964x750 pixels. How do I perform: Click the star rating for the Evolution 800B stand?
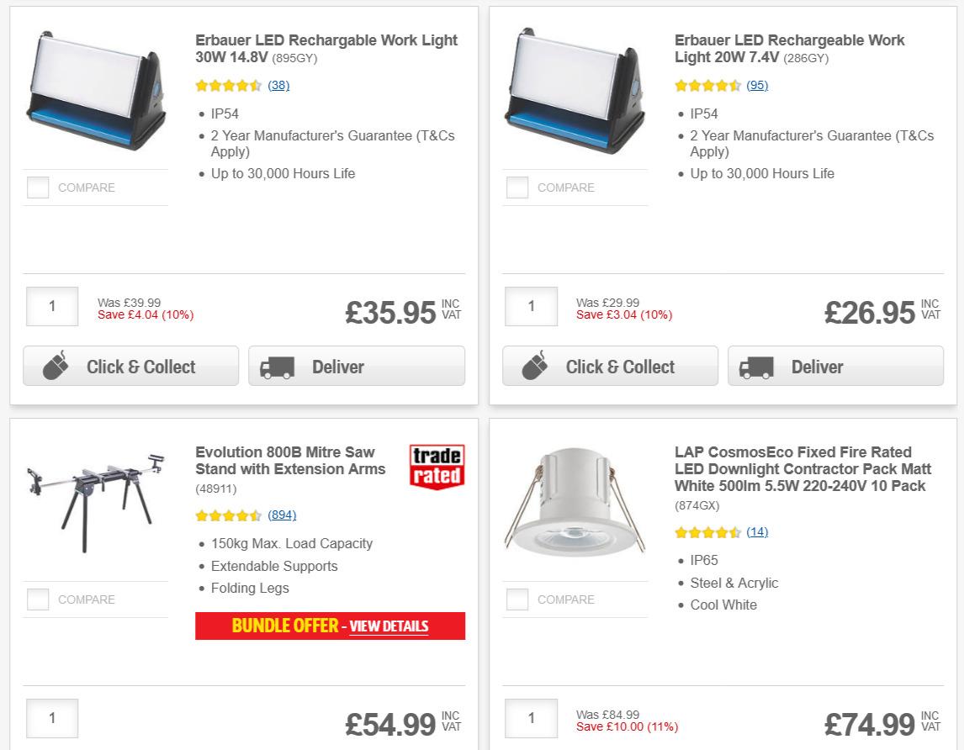(x=226, y=515)
